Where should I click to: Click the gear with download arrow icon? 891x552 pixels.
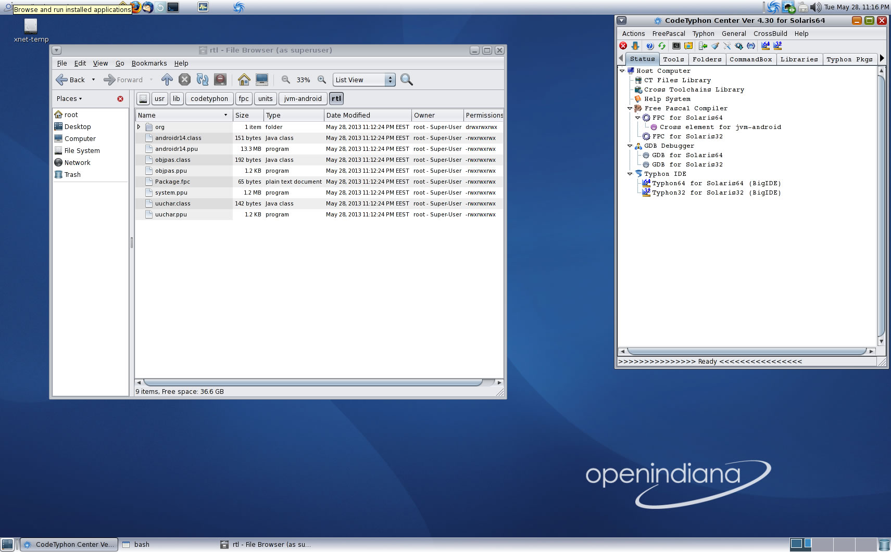click(739, 46)
